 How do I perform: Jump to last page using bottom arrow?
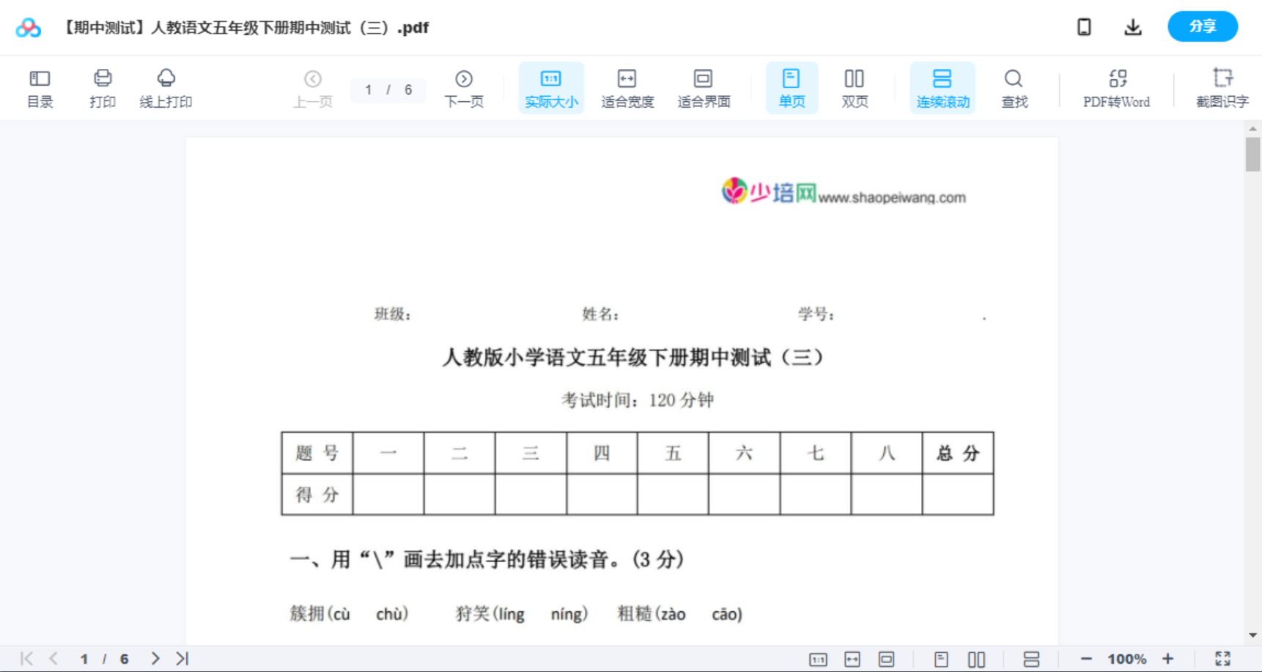(x=182, y=658)
